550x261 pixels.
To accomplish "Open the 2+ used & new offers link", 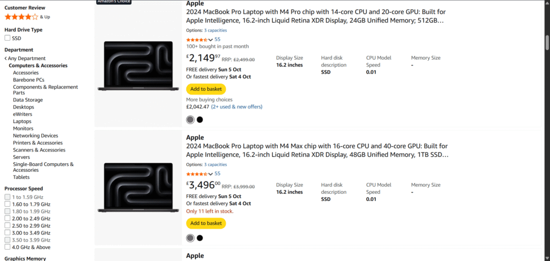I will (237, 107).
